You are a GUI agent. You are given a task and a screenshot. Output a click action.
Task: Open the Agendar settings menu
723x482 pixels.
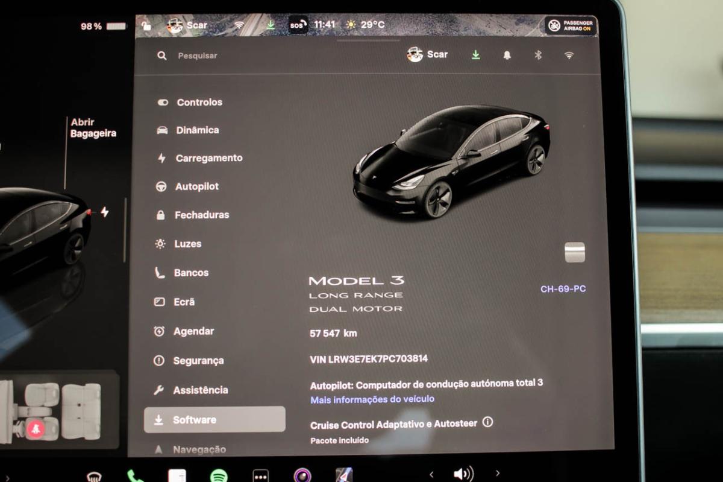pos(184,331)
